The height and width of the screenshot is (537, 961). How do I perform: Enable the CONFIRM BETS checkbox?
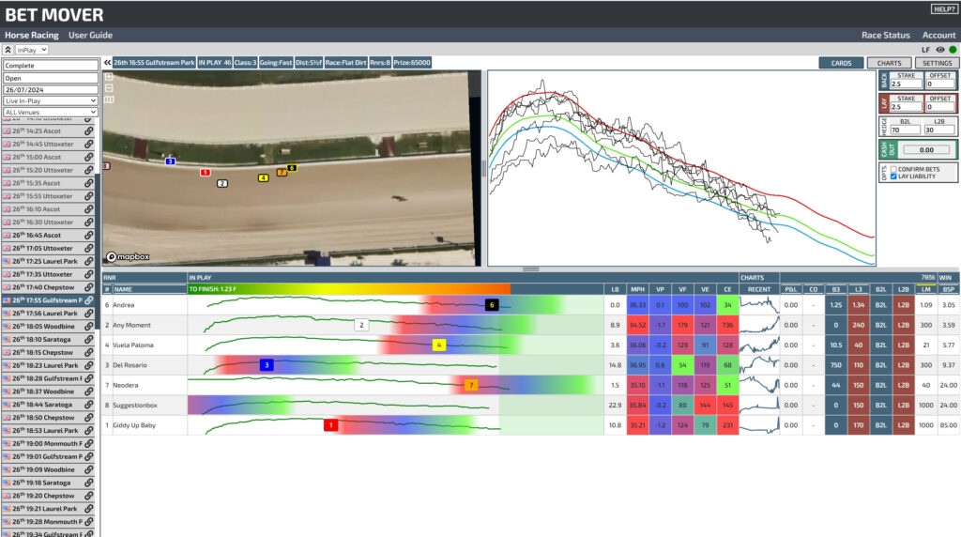[893, 169]
